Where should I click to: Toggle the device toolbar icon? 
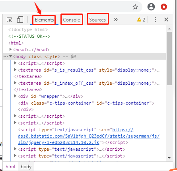pyautogui.click(x=20, y=19)
